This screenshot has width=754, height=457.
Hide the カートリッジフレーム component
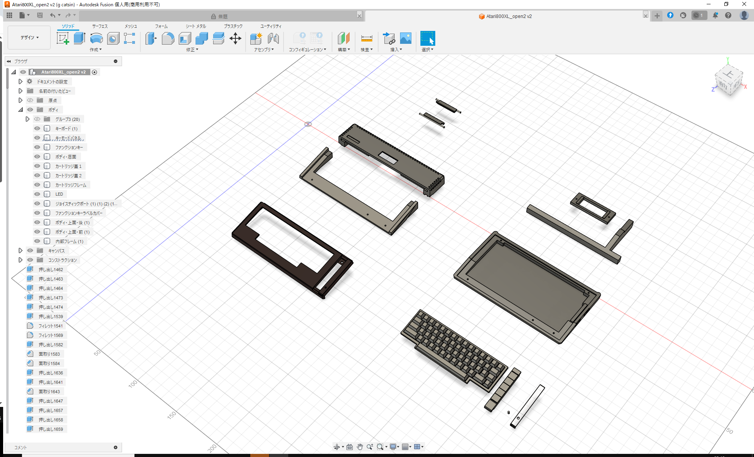37,184
